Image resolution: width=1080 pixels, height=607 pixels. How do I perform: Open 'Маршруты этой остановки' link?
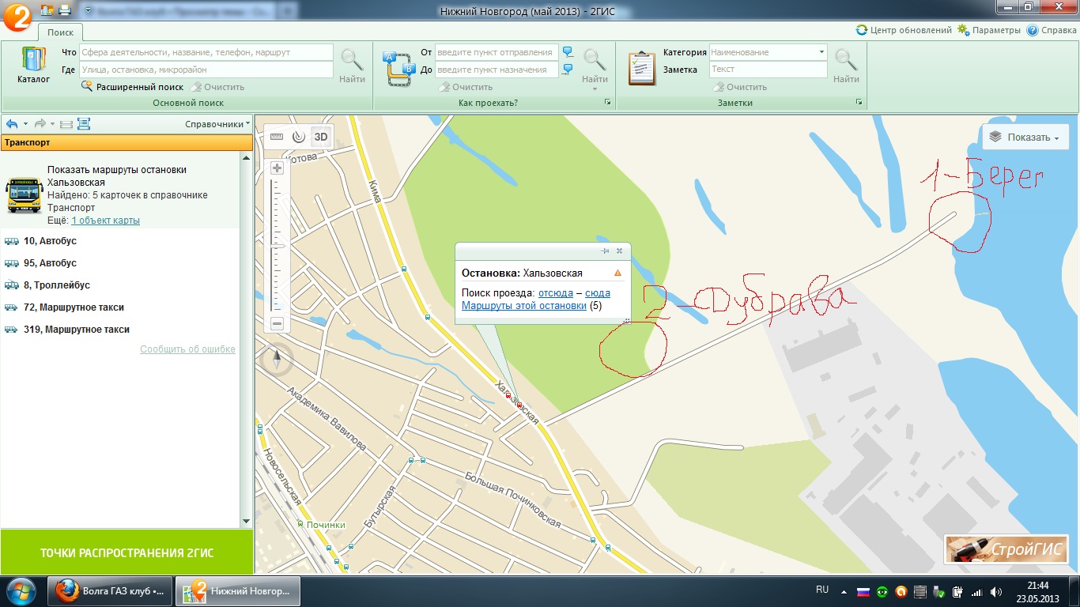pyautogui.click(x=524, y=305)
